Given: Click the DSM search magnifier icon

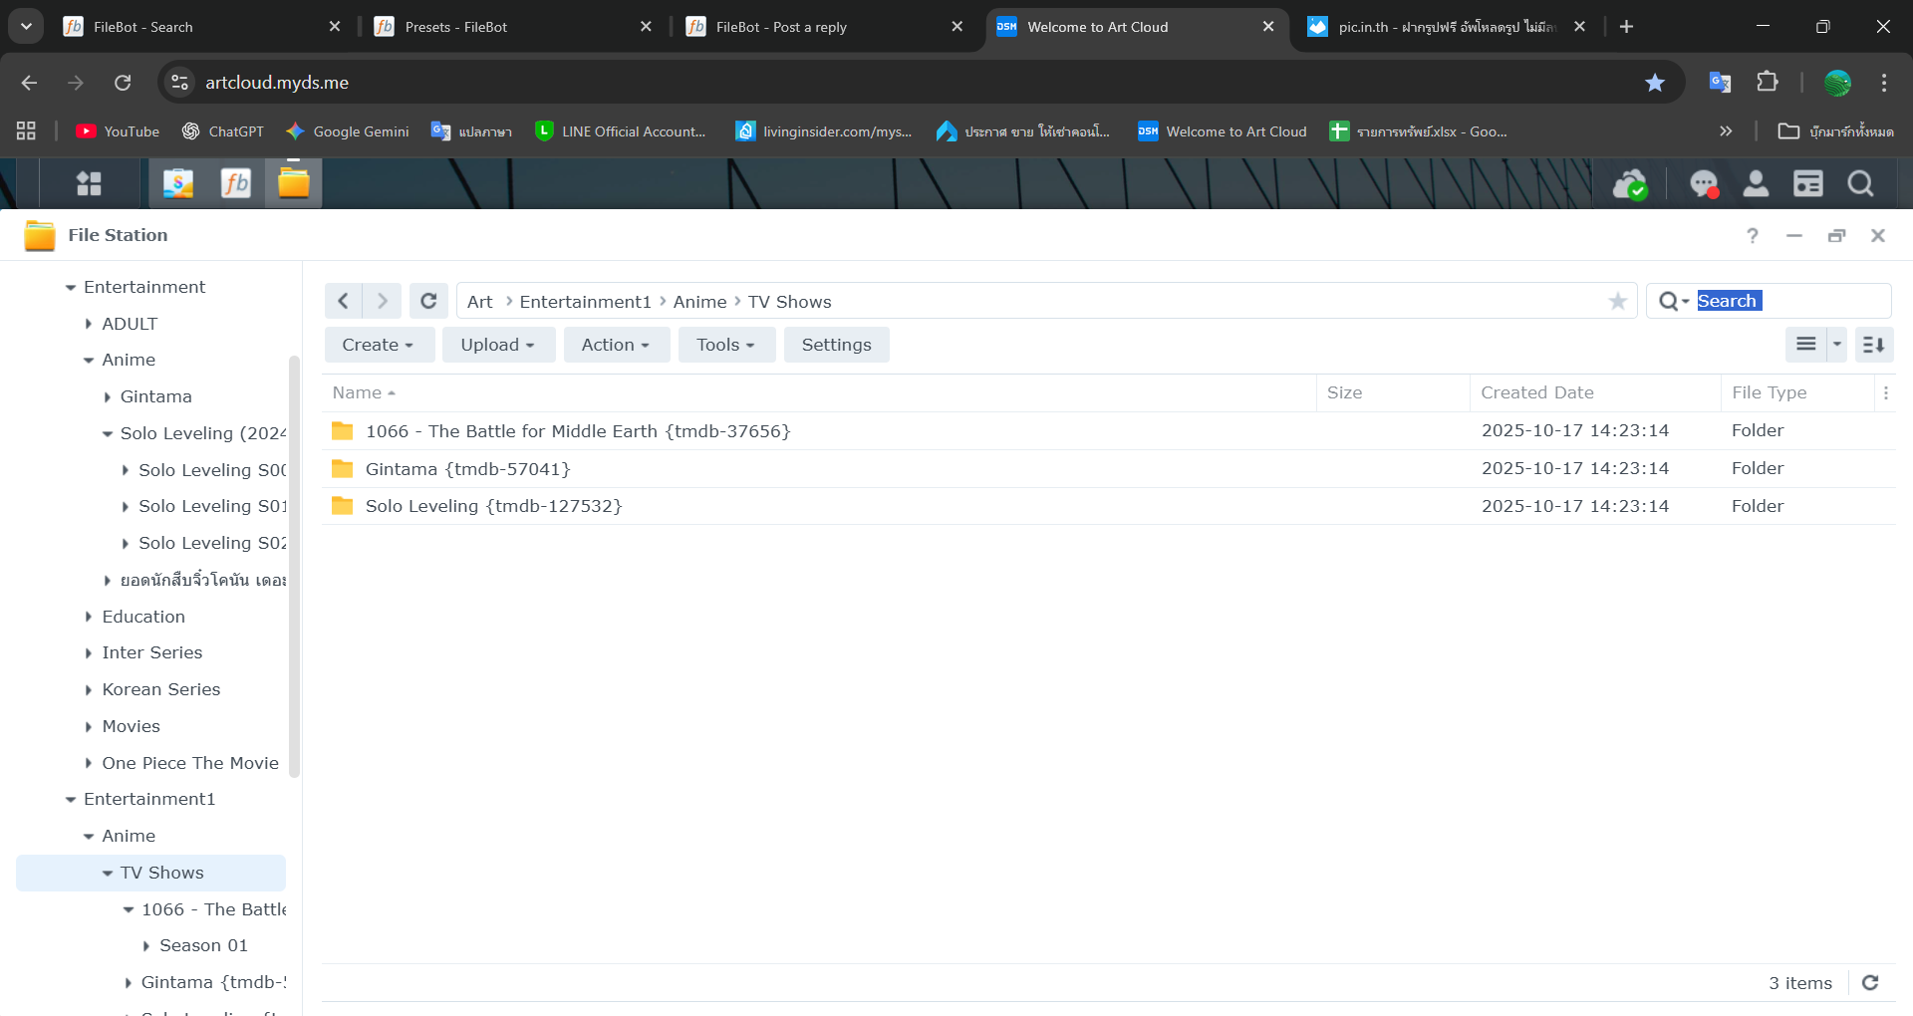Looking at the screenshot, I should pyautogui.click(x=1860, y=184).
